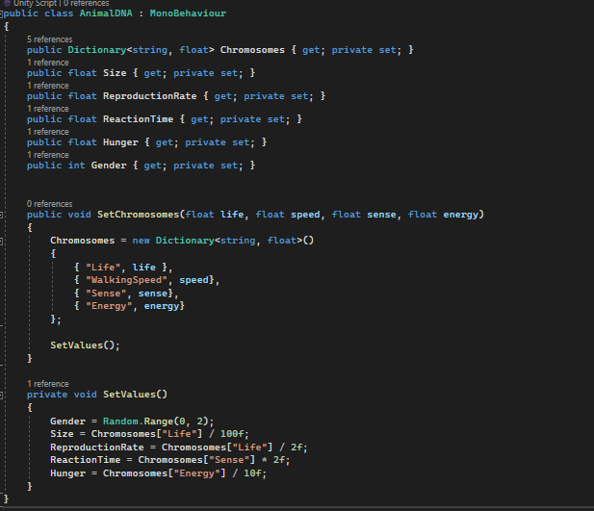Screen dimensions: 594x511
Task: Click Gender in its property declaration
Action: pyautogui.click(x=109, y=166)
